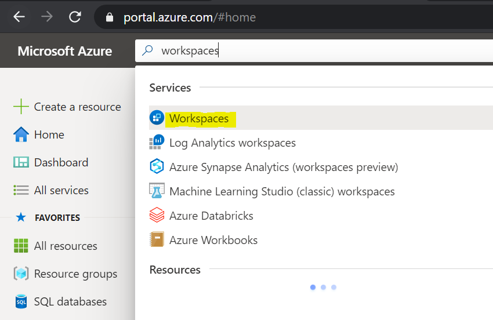This screenshot has width=493, height=320.
Task: Click the Azure Databricks icon
Action: click(157, 215)
